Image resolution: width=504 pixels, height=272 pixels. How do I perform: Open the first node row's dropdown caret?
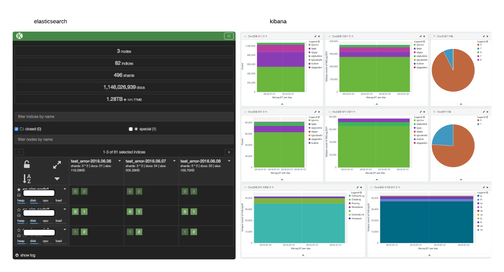tap(65, 189)
